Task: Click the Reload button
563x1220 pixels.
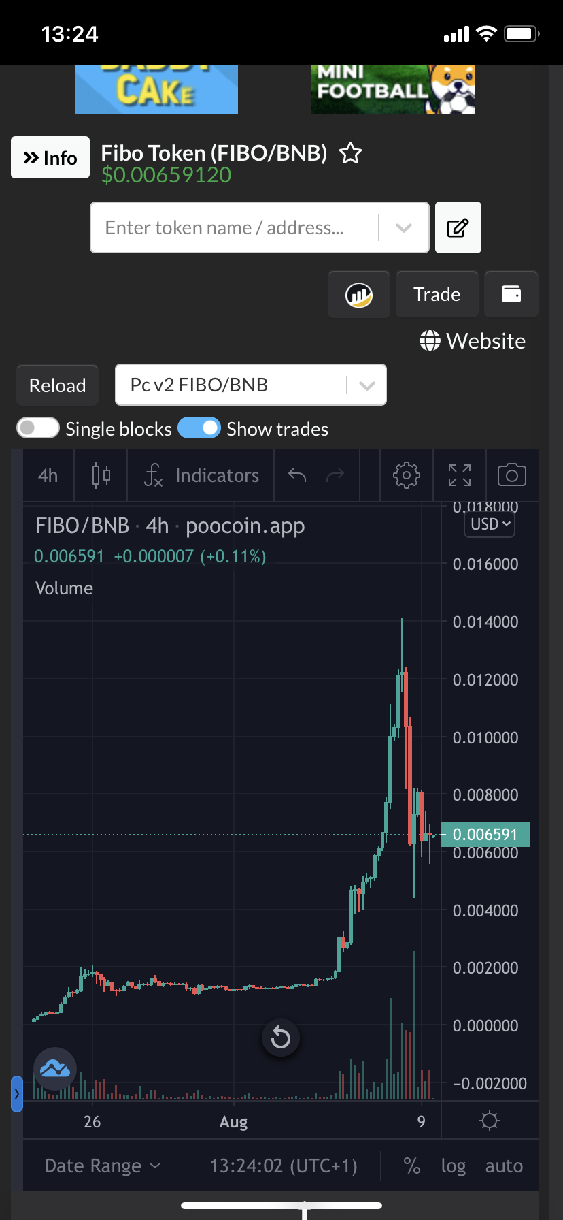Action: 58,385
